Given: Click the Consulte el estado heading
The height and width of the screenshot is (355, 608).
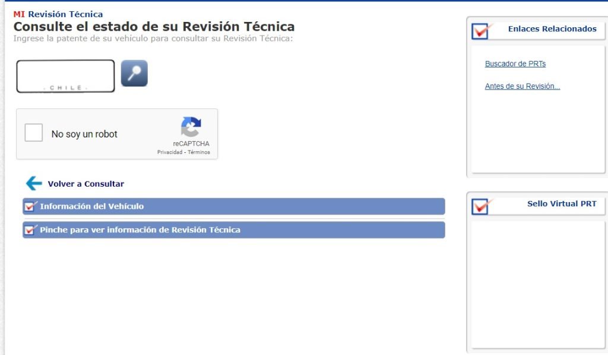Looking at the screenshot, I should click(154, 27).
